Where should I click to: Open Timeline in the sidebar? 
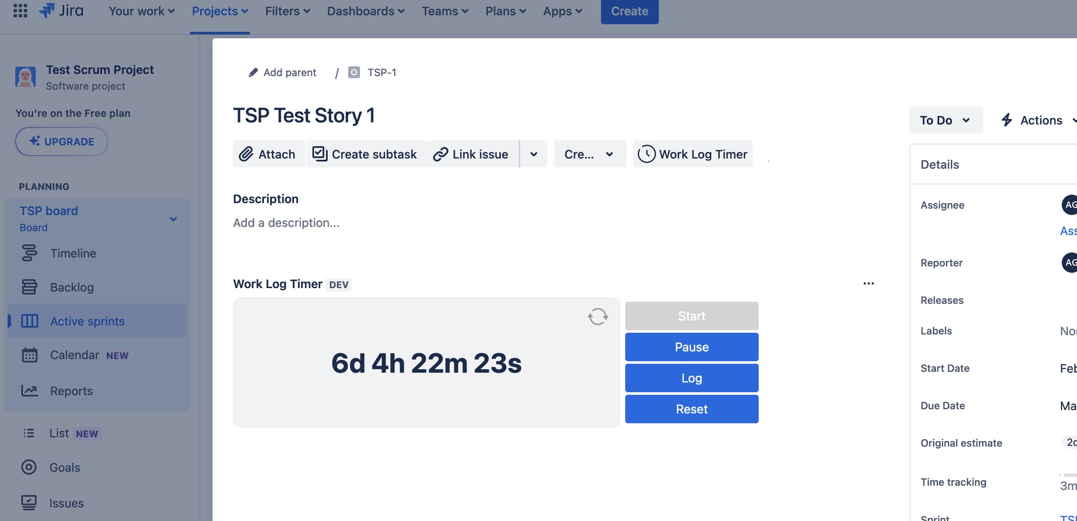point(73,253)
